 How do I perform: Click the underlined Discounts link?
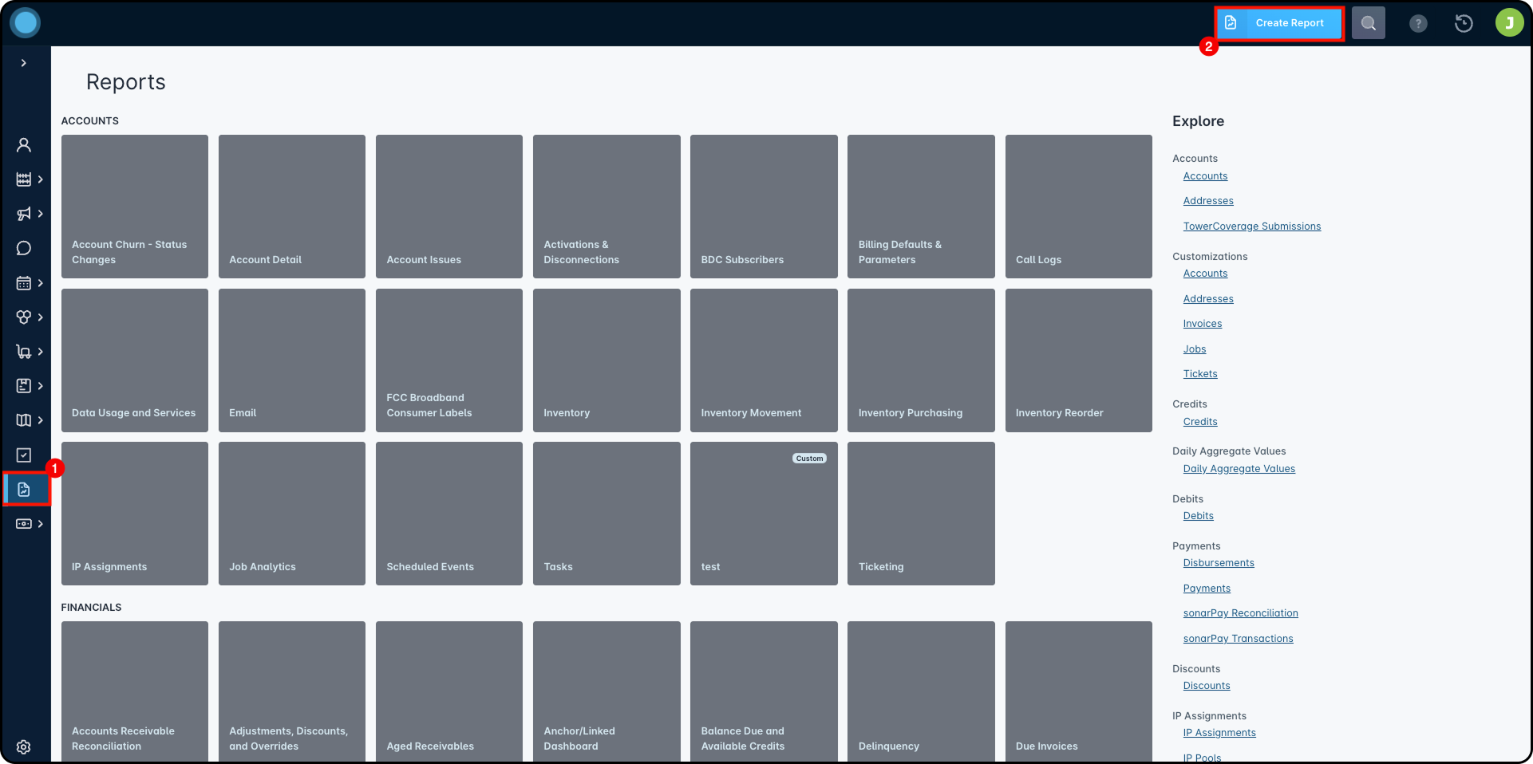(x=1207, y=686)
